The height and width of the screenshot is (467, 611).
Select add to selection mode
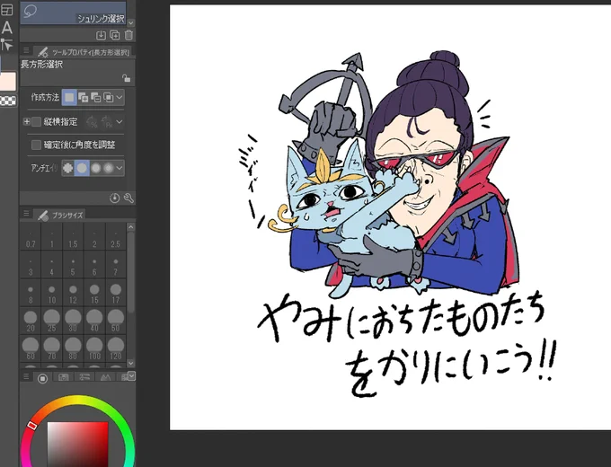pos(83,97)
